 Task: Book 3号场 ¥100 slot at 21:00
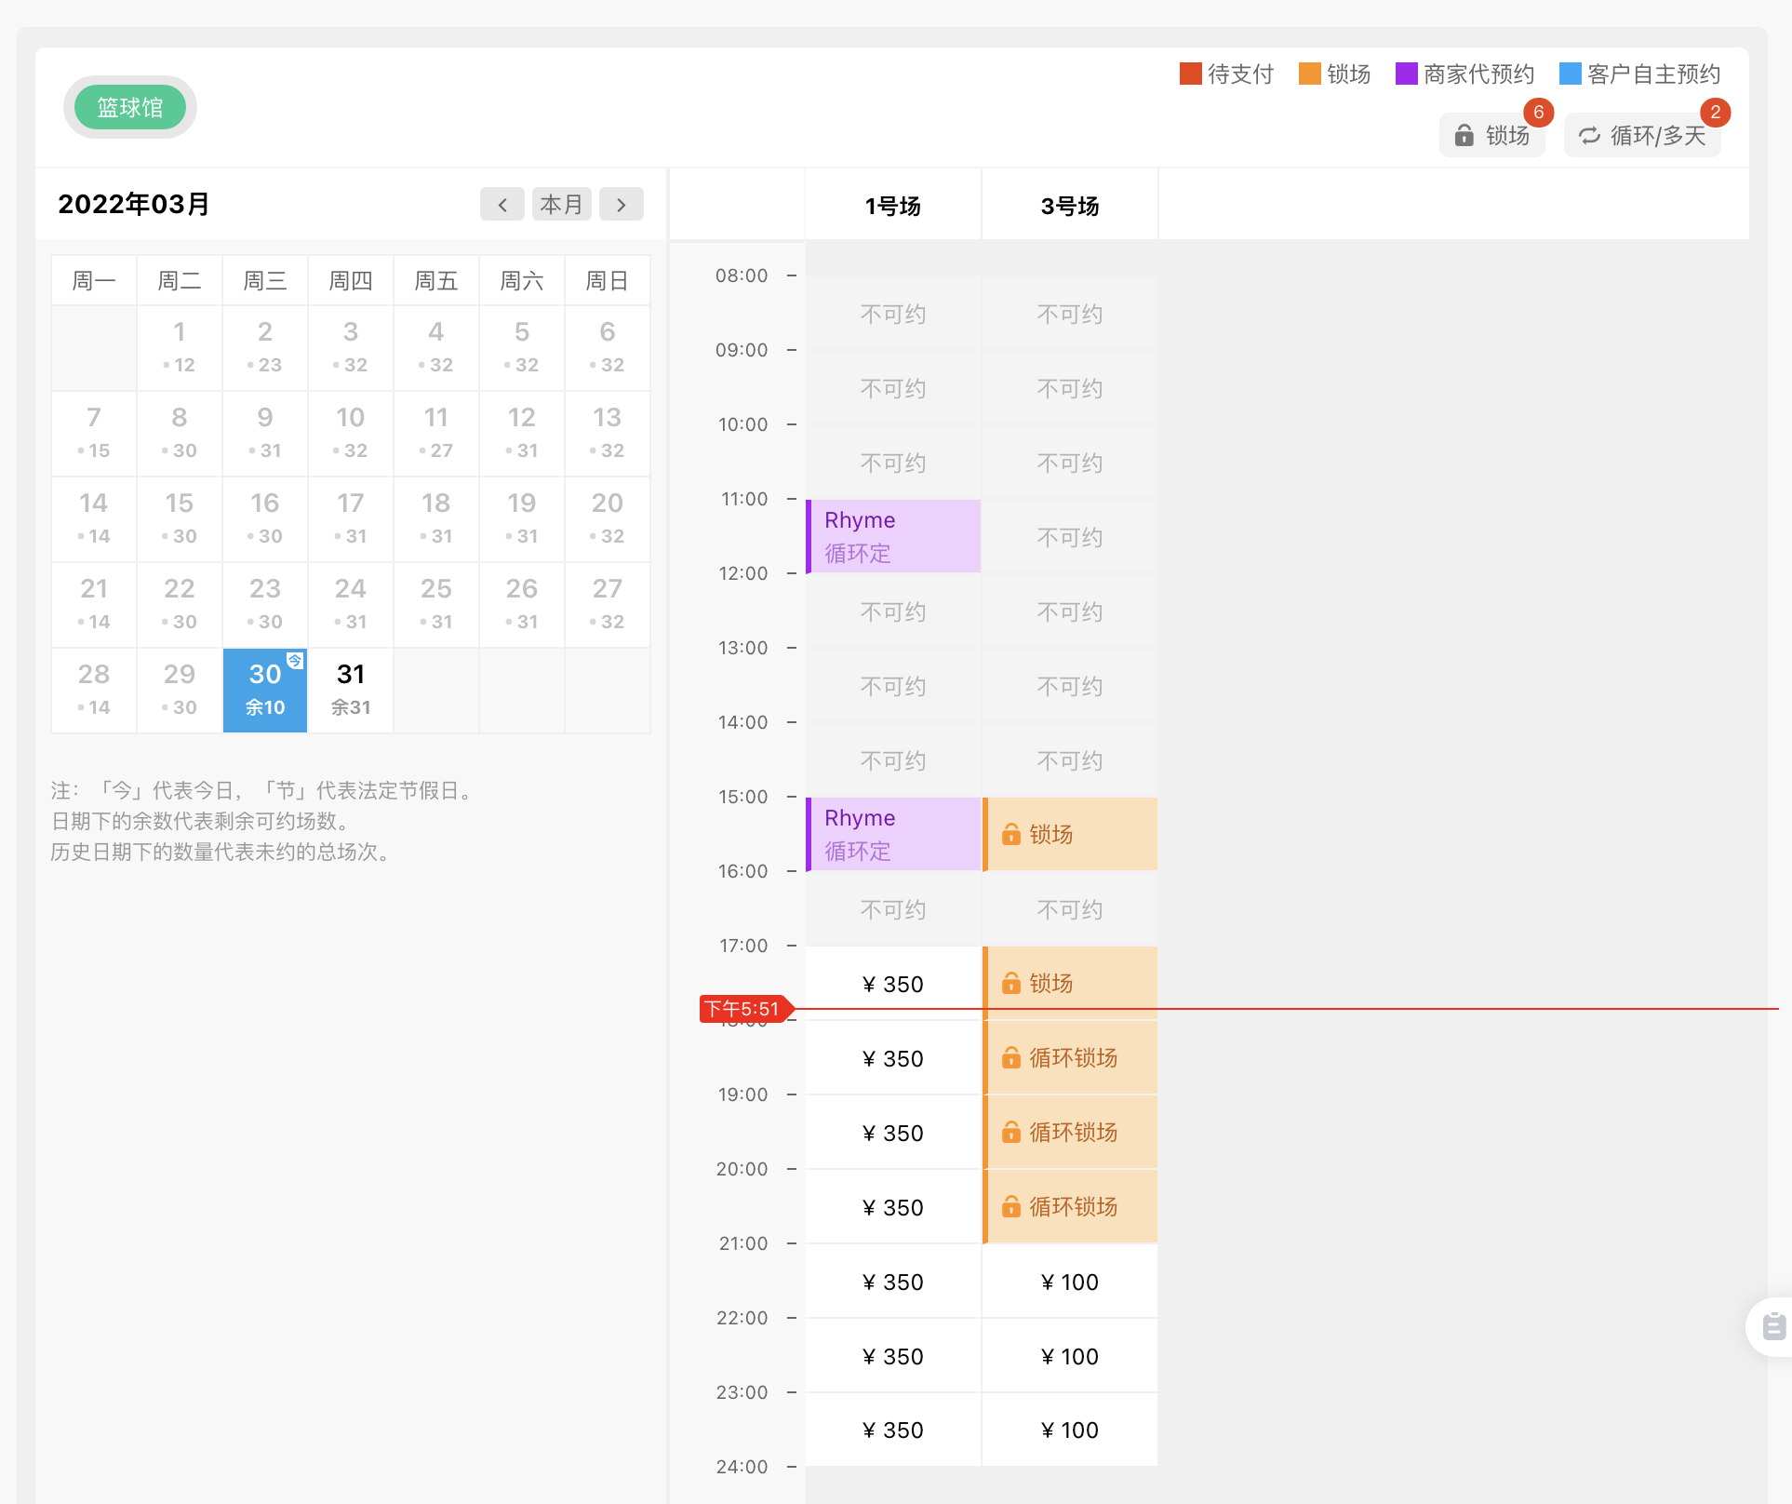coord(1070,1282)
